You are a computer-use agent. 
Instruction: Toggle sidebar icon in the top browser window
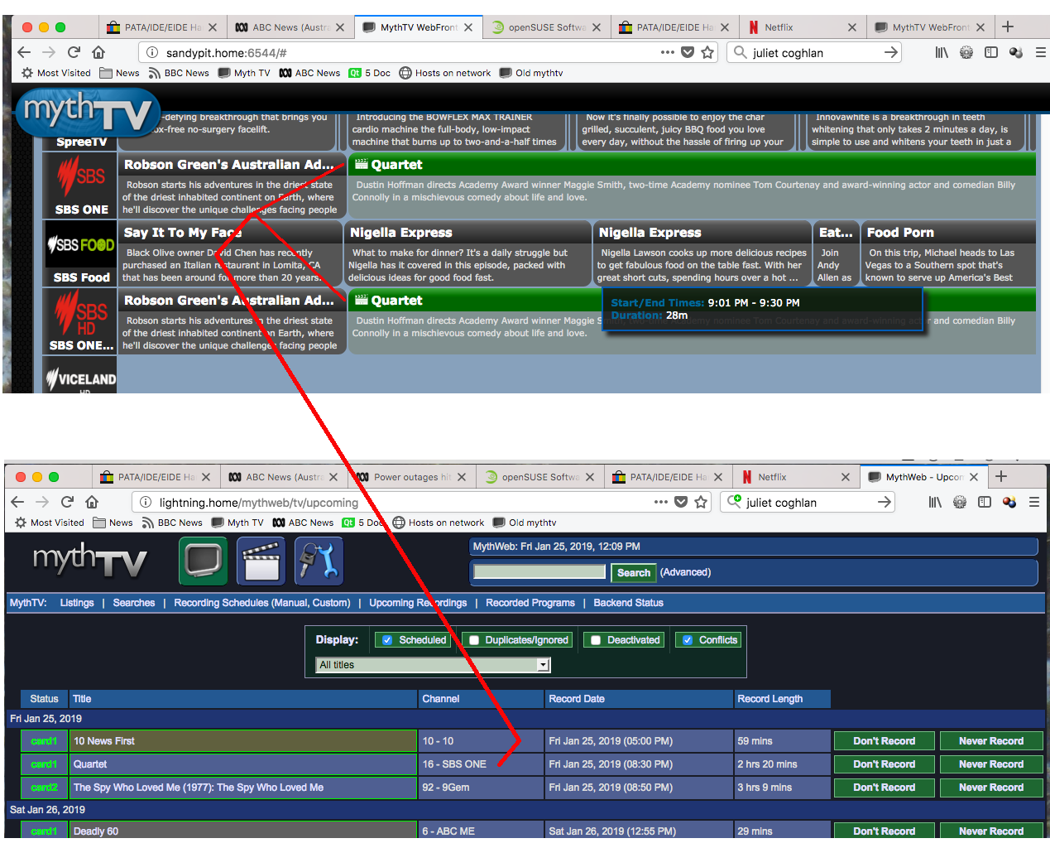tap(991, 52)
